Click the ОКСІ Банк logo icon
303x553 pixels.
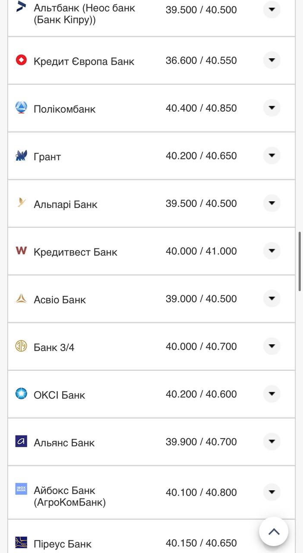tap(21, 394)
